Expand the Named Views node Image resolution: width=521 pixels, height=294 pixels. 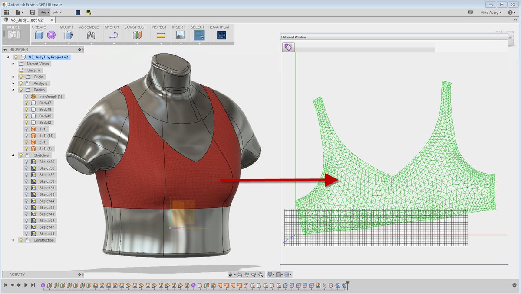coord(13,64)
